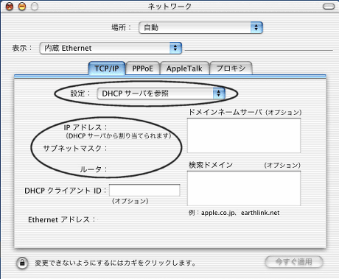Click in the ドメインネームサーバ text box
Image resolution: width=339 pixels, height=279 pixels.
click(x=244, y=135)
